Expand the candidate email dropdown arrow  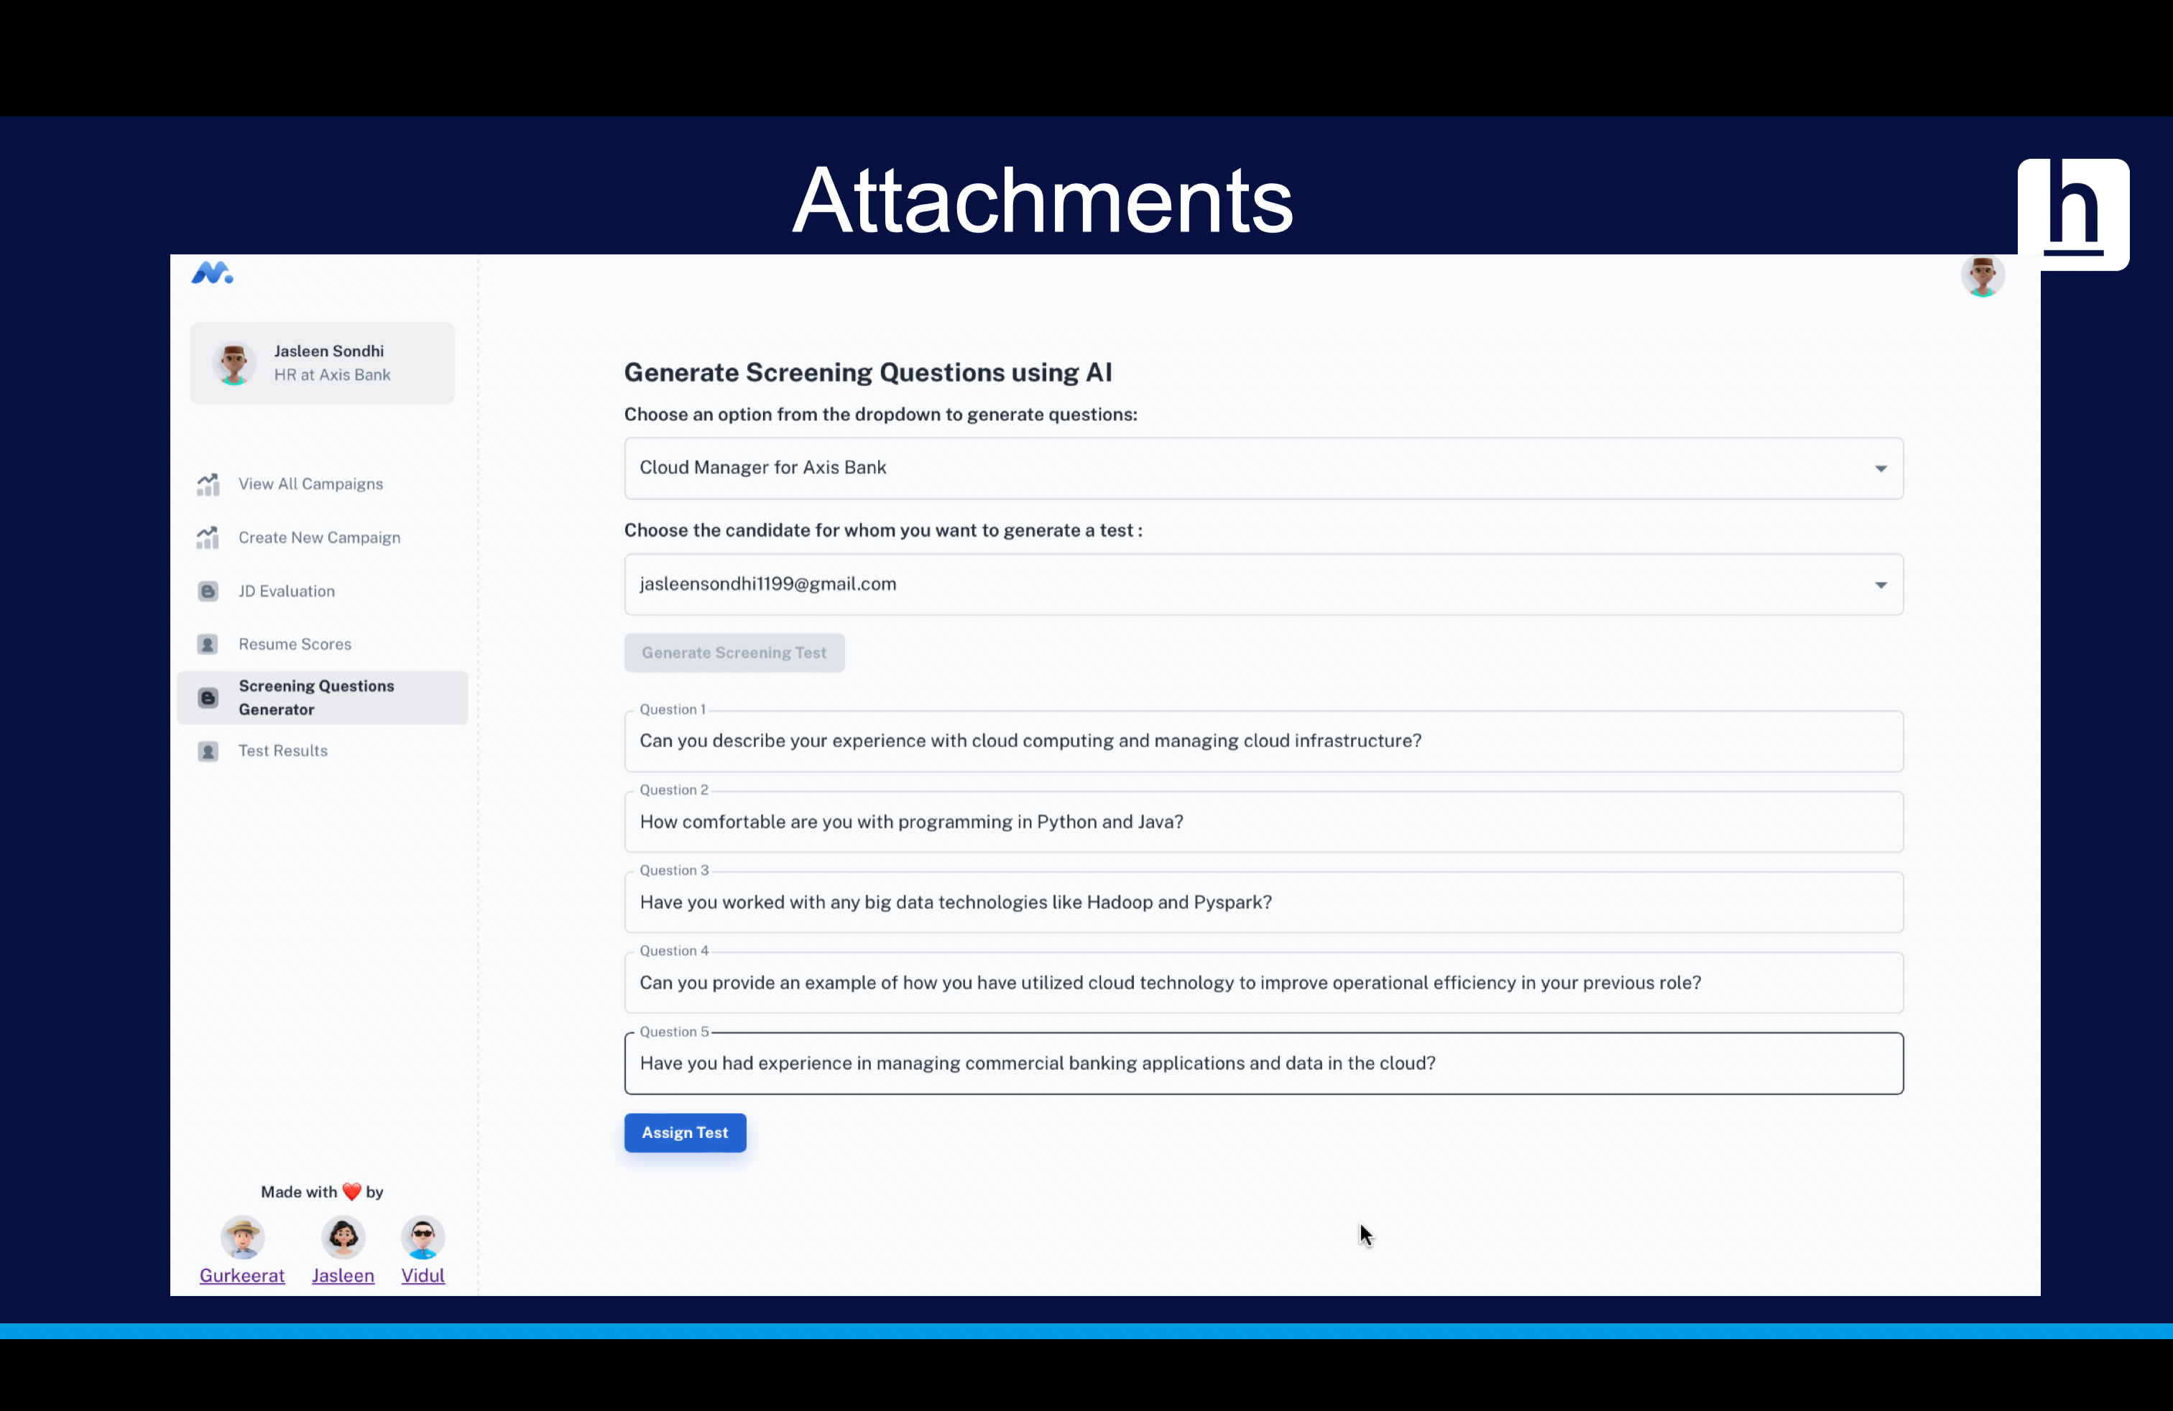click(x=1881, y=585)
